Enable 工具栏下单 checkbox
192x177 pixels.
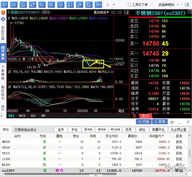tap(129, 5)
